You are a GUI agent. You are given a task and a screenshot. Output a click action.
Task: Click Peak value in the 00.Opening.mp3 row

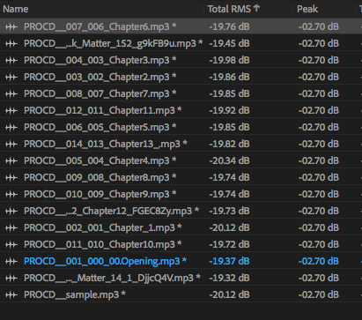(319, 261)
